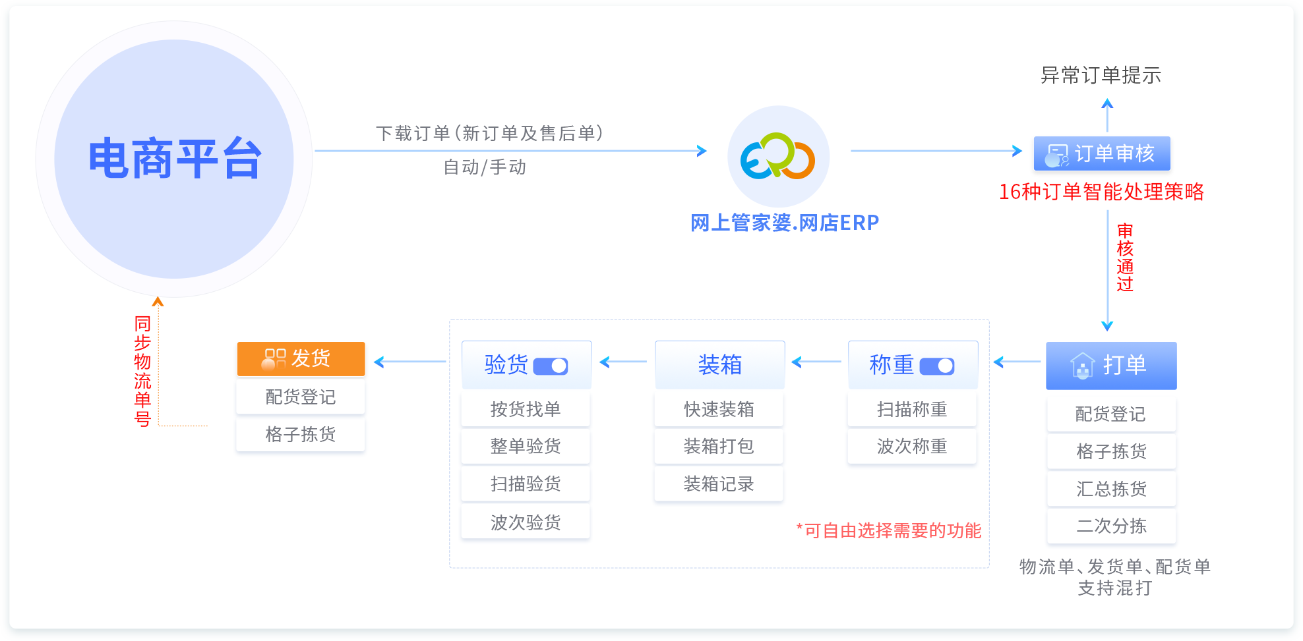The height and width of the screenshot is (641, 1303).
Task: Click the 发货 button label
Action: tap(311, 358)
